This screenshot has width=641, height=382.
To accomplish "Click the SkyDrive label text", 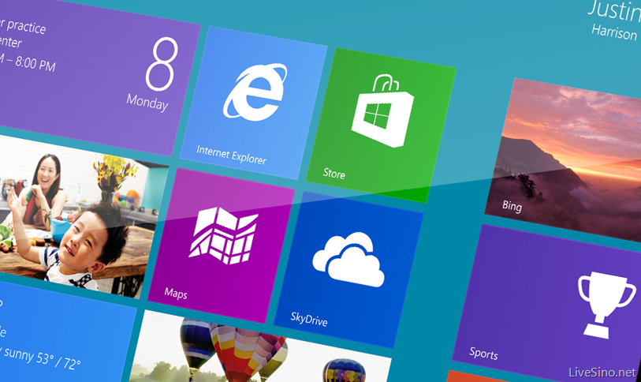I will pyautogui.click(x=308, y=319).
